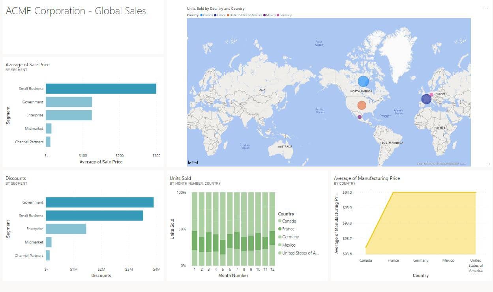Click the Average of Manufacturing Price tile title
Screen dimensions: 493x292
[x=367, y=178]
